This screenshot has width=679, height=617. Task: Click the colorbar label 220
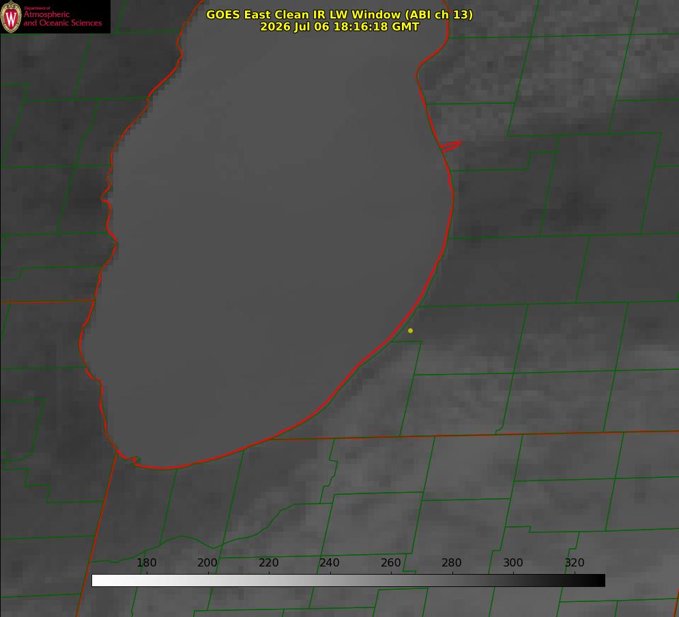tap(268, 562)
